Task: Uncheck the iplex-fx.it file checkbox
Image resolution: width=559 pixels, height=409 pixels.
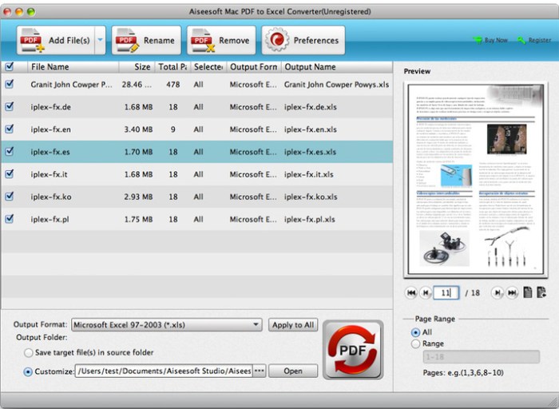Action: coord(10,174)
